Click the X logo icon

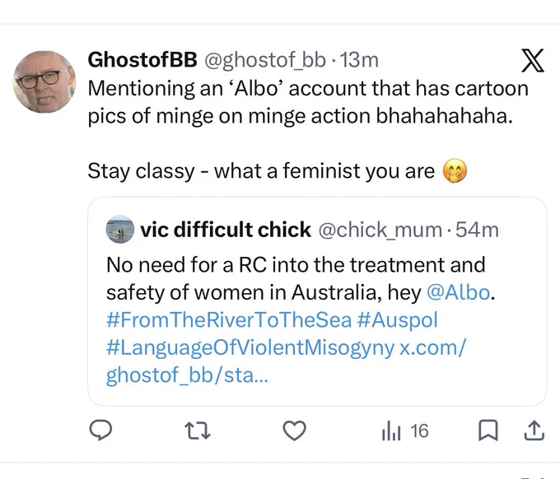[x=533, y=60]
